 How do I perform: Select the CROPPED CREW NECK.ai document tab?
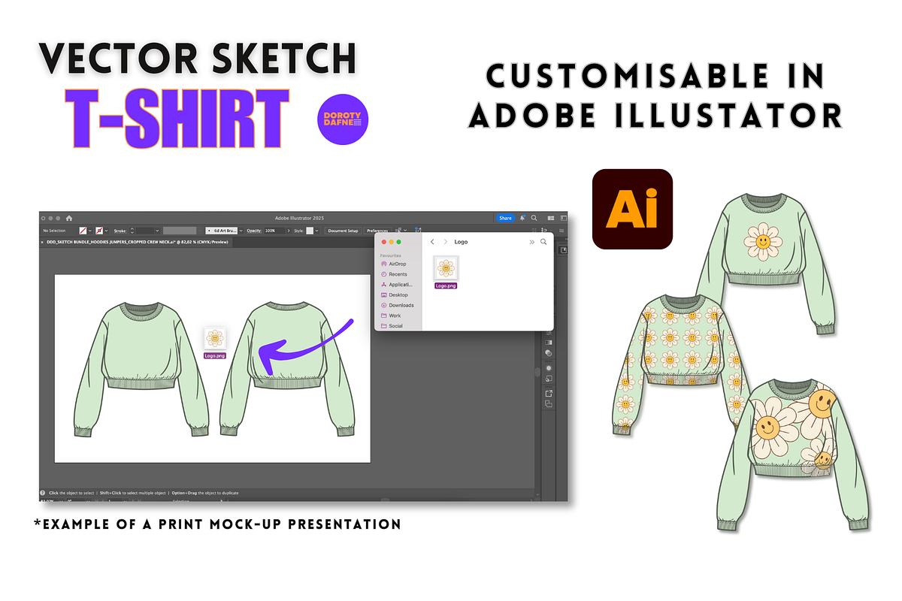138,242
